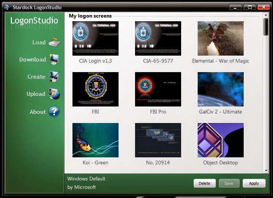Open Download via monitor icon
273x198 pixels.
[x=54, y=59]
